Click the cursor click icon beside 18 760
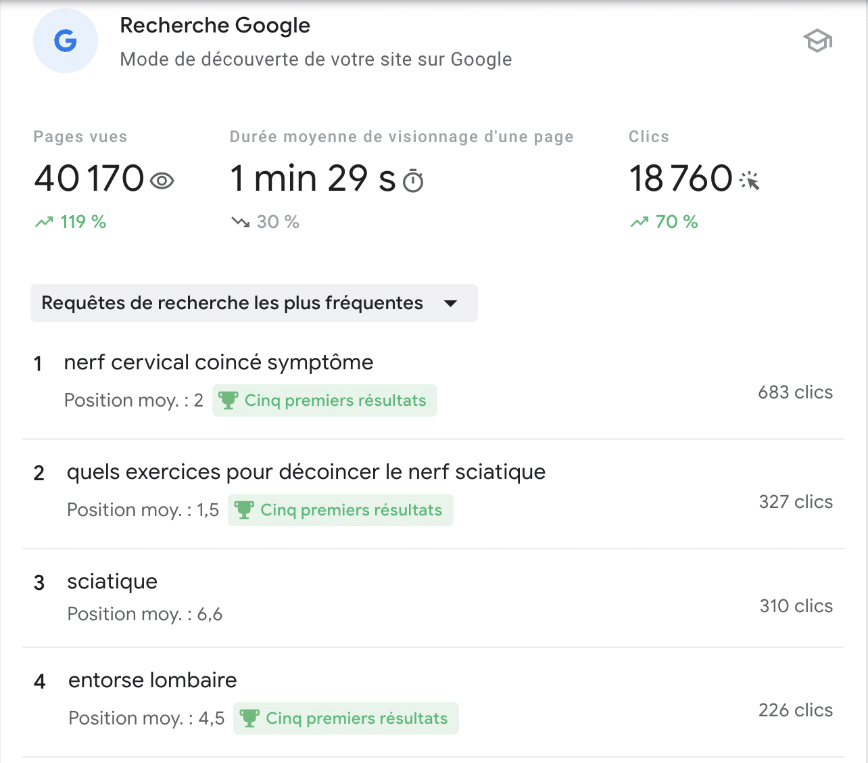Image resolution: width=868 pixels, height=763 pixels. click(x=750, y=181)
